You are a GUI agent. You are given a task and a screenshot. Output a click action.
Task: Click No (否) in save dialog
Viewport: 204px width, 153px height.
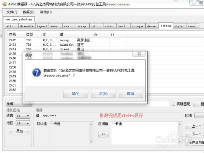click(x=103, y=94)
